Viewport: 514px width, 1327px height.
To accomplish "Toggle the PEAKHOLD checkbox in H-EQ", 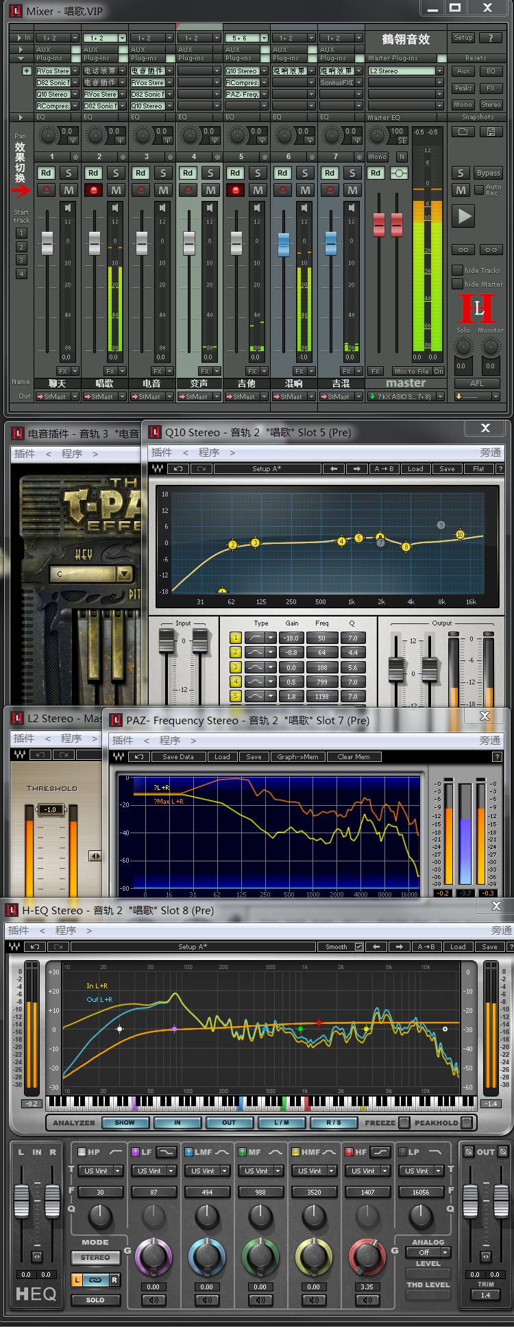I will click(x=467, y=1123).
